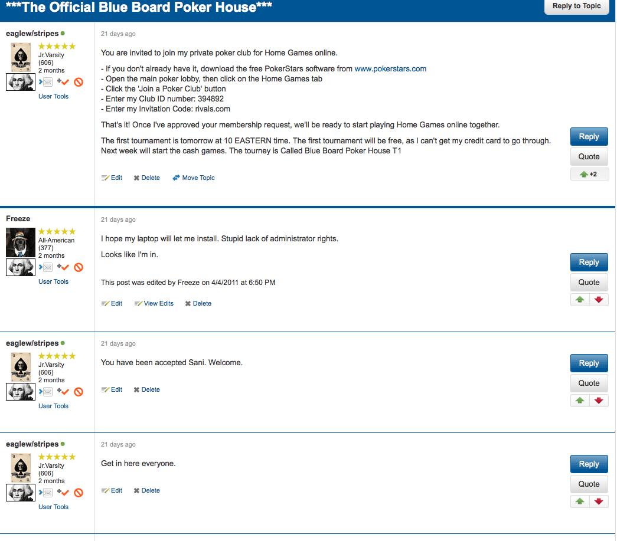
Task: Click the five-star rating under eaglew/stripes
Action: [57, 45]
